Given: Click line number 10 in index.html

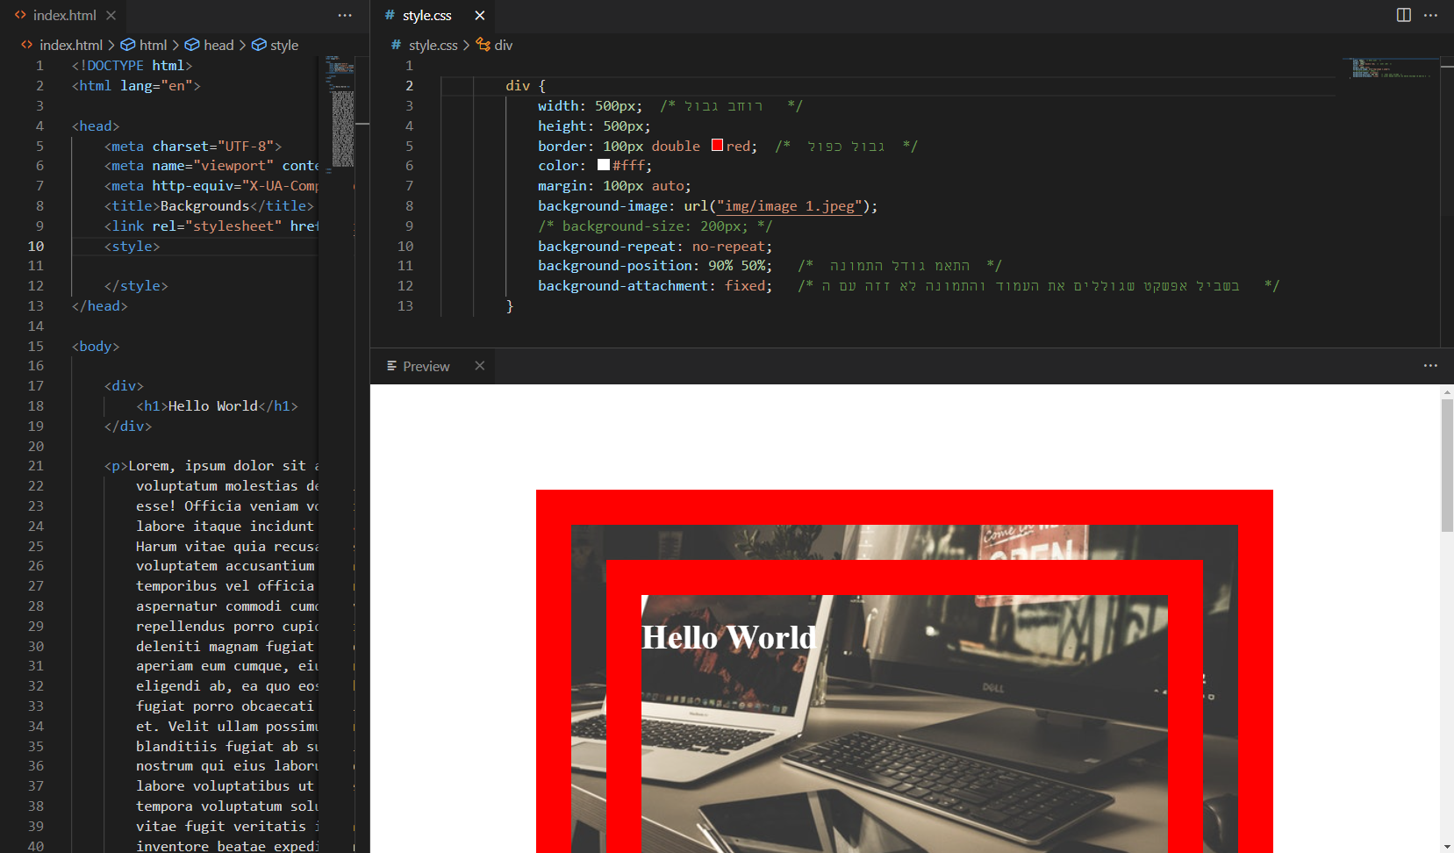Looking at the screenshot, I should (x=36, y=247).
